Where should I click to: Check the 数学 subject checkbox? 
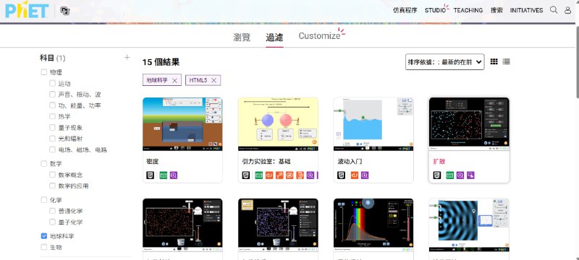44,163
